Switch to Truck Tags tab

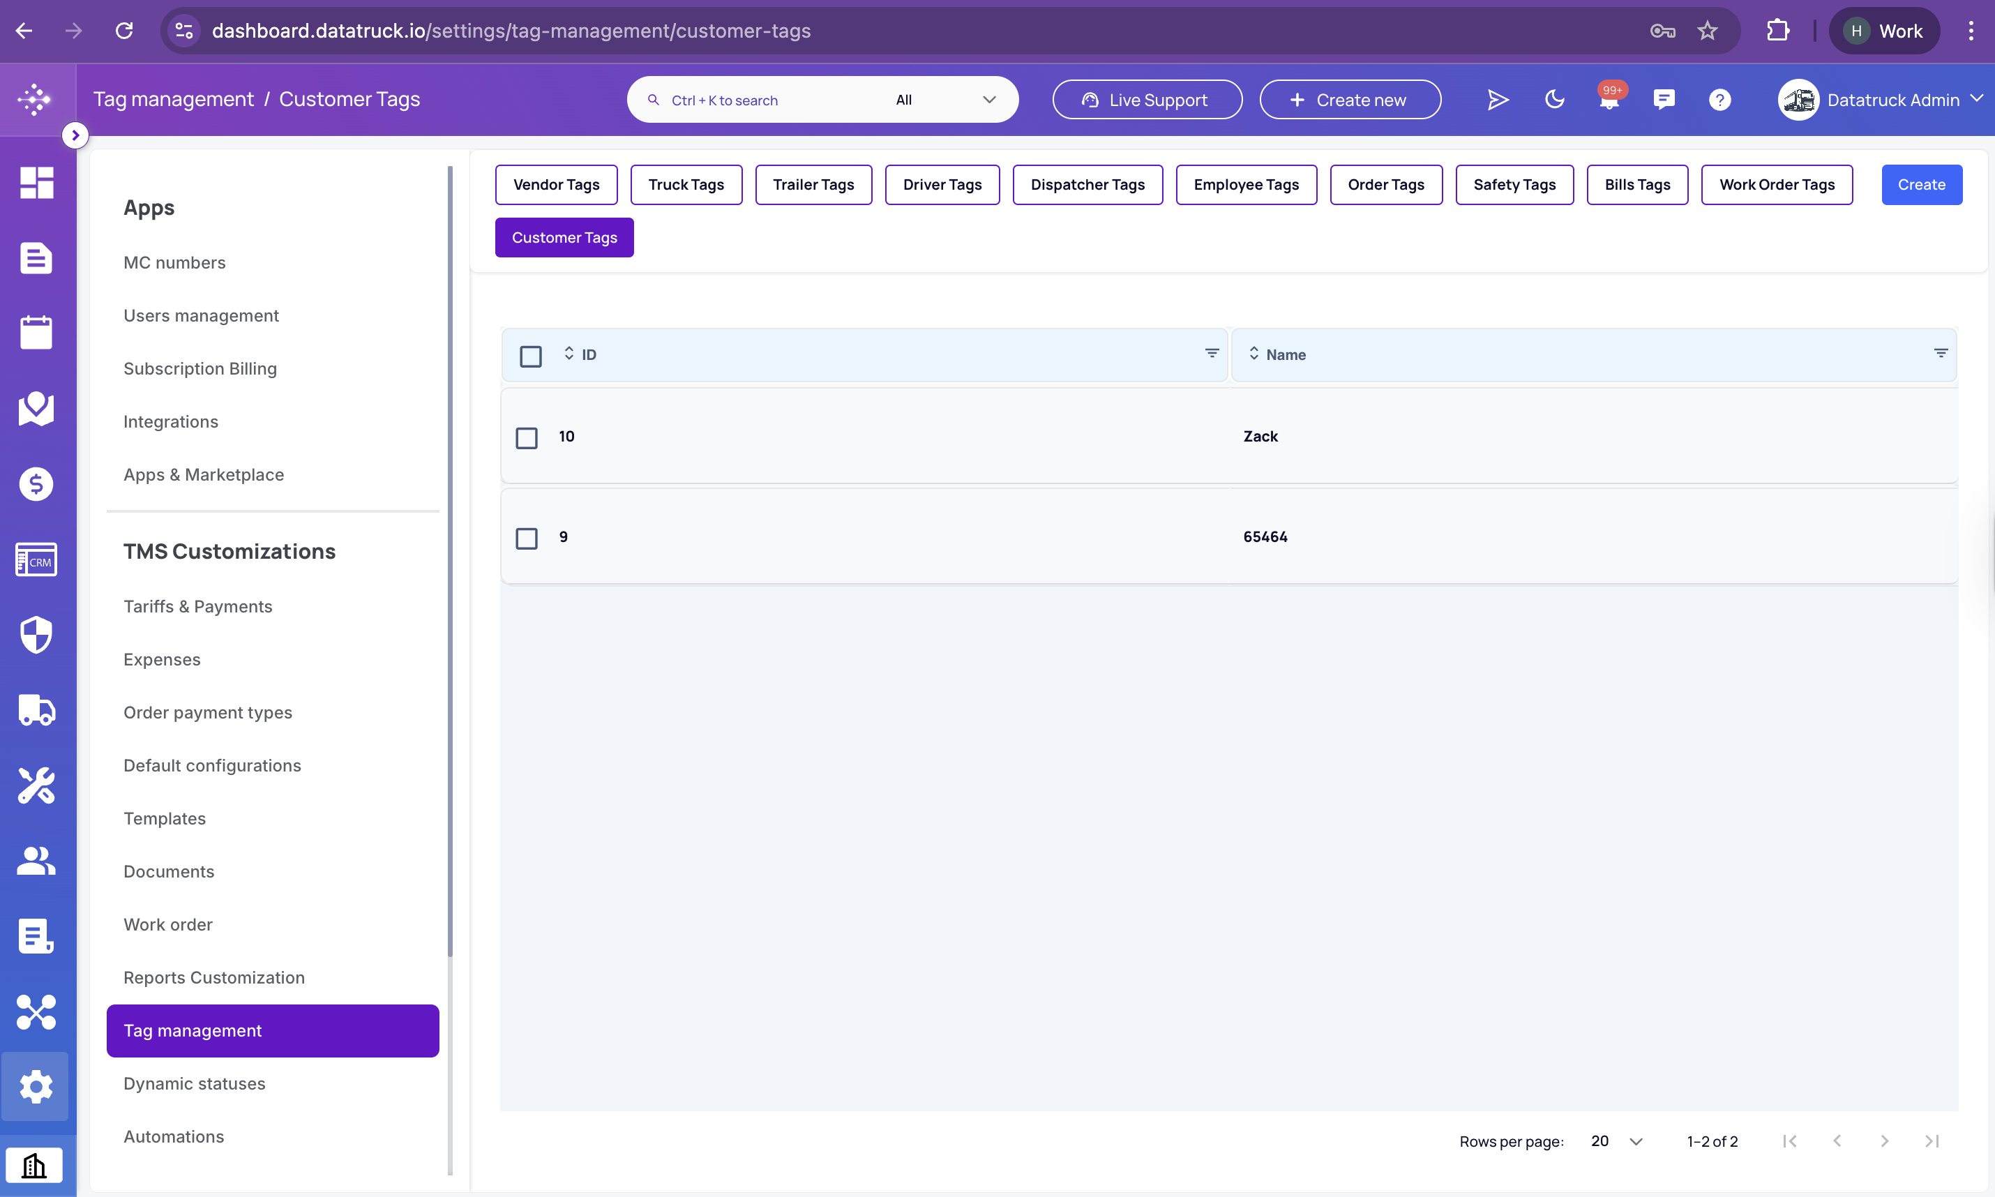point(686,185)
